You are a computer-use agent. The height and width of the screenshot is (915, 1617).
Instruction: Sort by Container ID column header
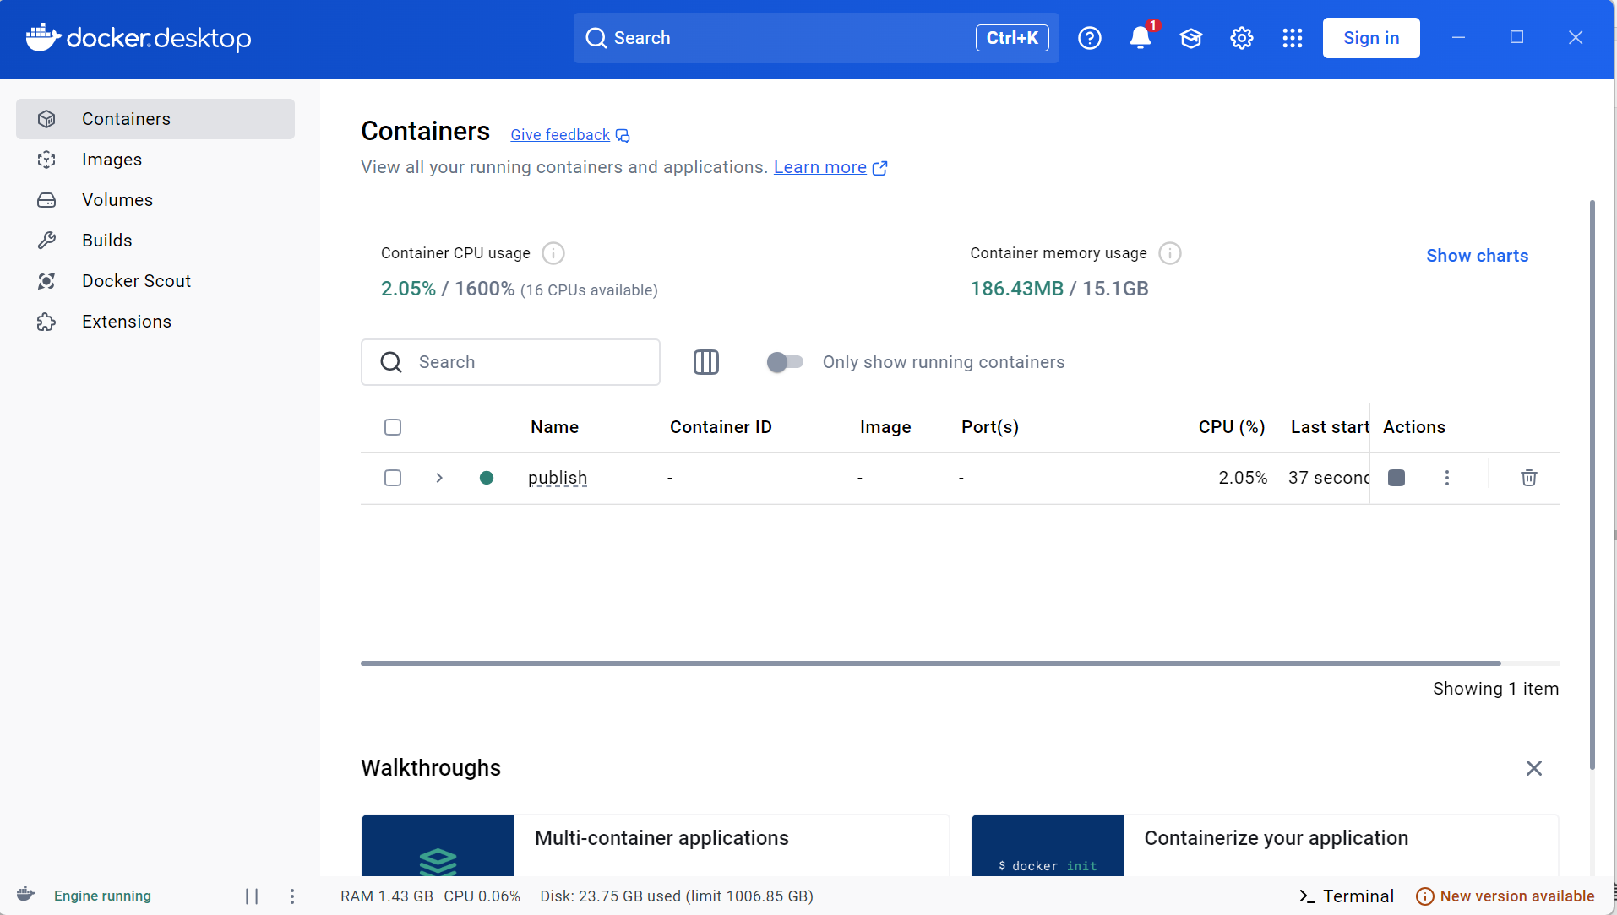[x=721, y=427]
